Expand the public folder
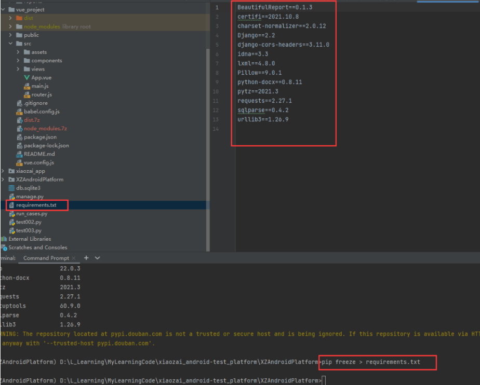 point(10,35)
